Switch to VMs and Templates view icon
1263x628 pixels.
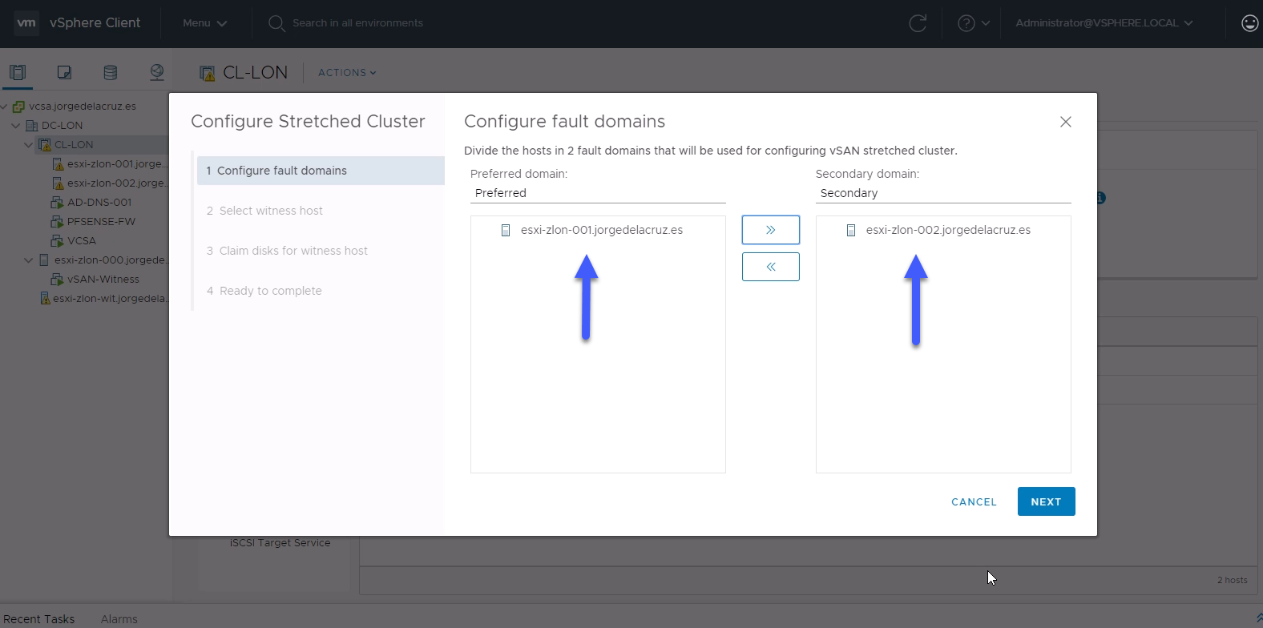tap(64, 73)
